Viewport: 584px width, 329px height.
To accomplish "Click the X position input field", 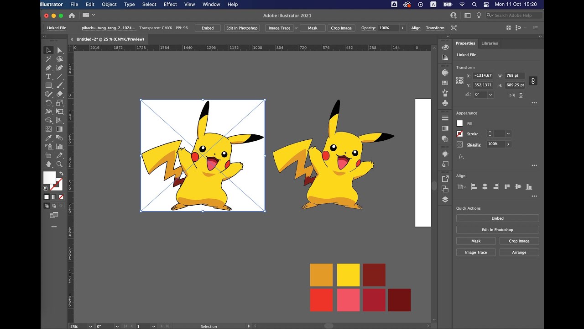I will point(483,75).
